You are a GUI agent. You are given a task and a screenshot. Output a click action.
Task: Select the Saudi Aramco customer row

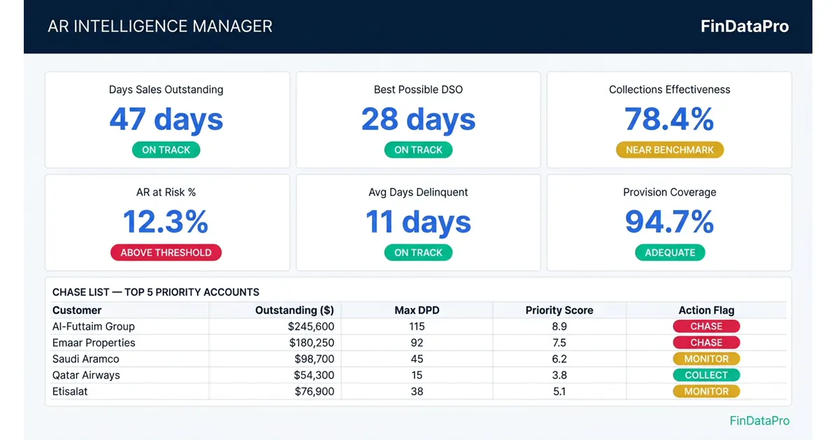pos(418,359)
